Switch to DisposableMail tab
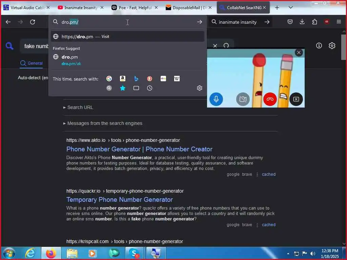 pos(189,8)
